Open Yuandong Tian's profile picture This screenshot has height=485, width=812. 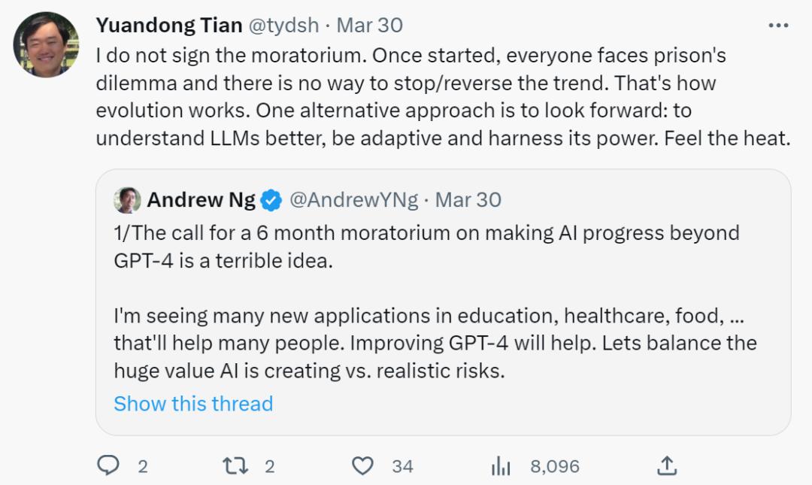[x=46, y=44]
